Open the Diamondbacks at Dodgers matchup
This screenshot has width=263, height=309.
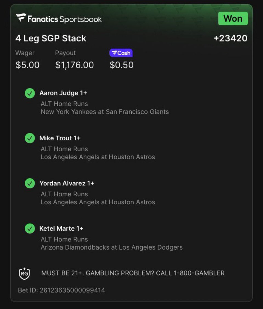coord(112,247)
